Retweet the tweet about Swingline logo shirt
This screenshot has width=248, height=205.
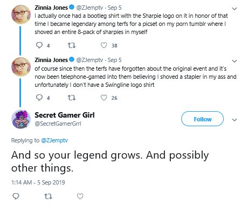coord(72,98)
